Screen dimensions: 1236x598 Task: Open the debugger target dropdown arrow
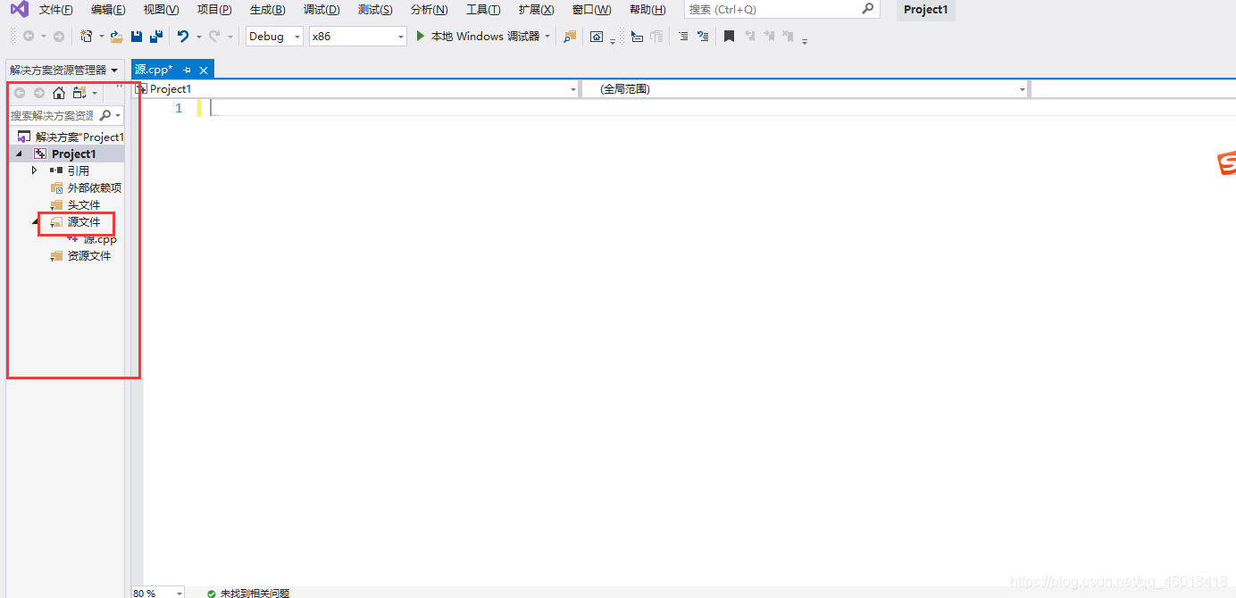pos(547,37)
